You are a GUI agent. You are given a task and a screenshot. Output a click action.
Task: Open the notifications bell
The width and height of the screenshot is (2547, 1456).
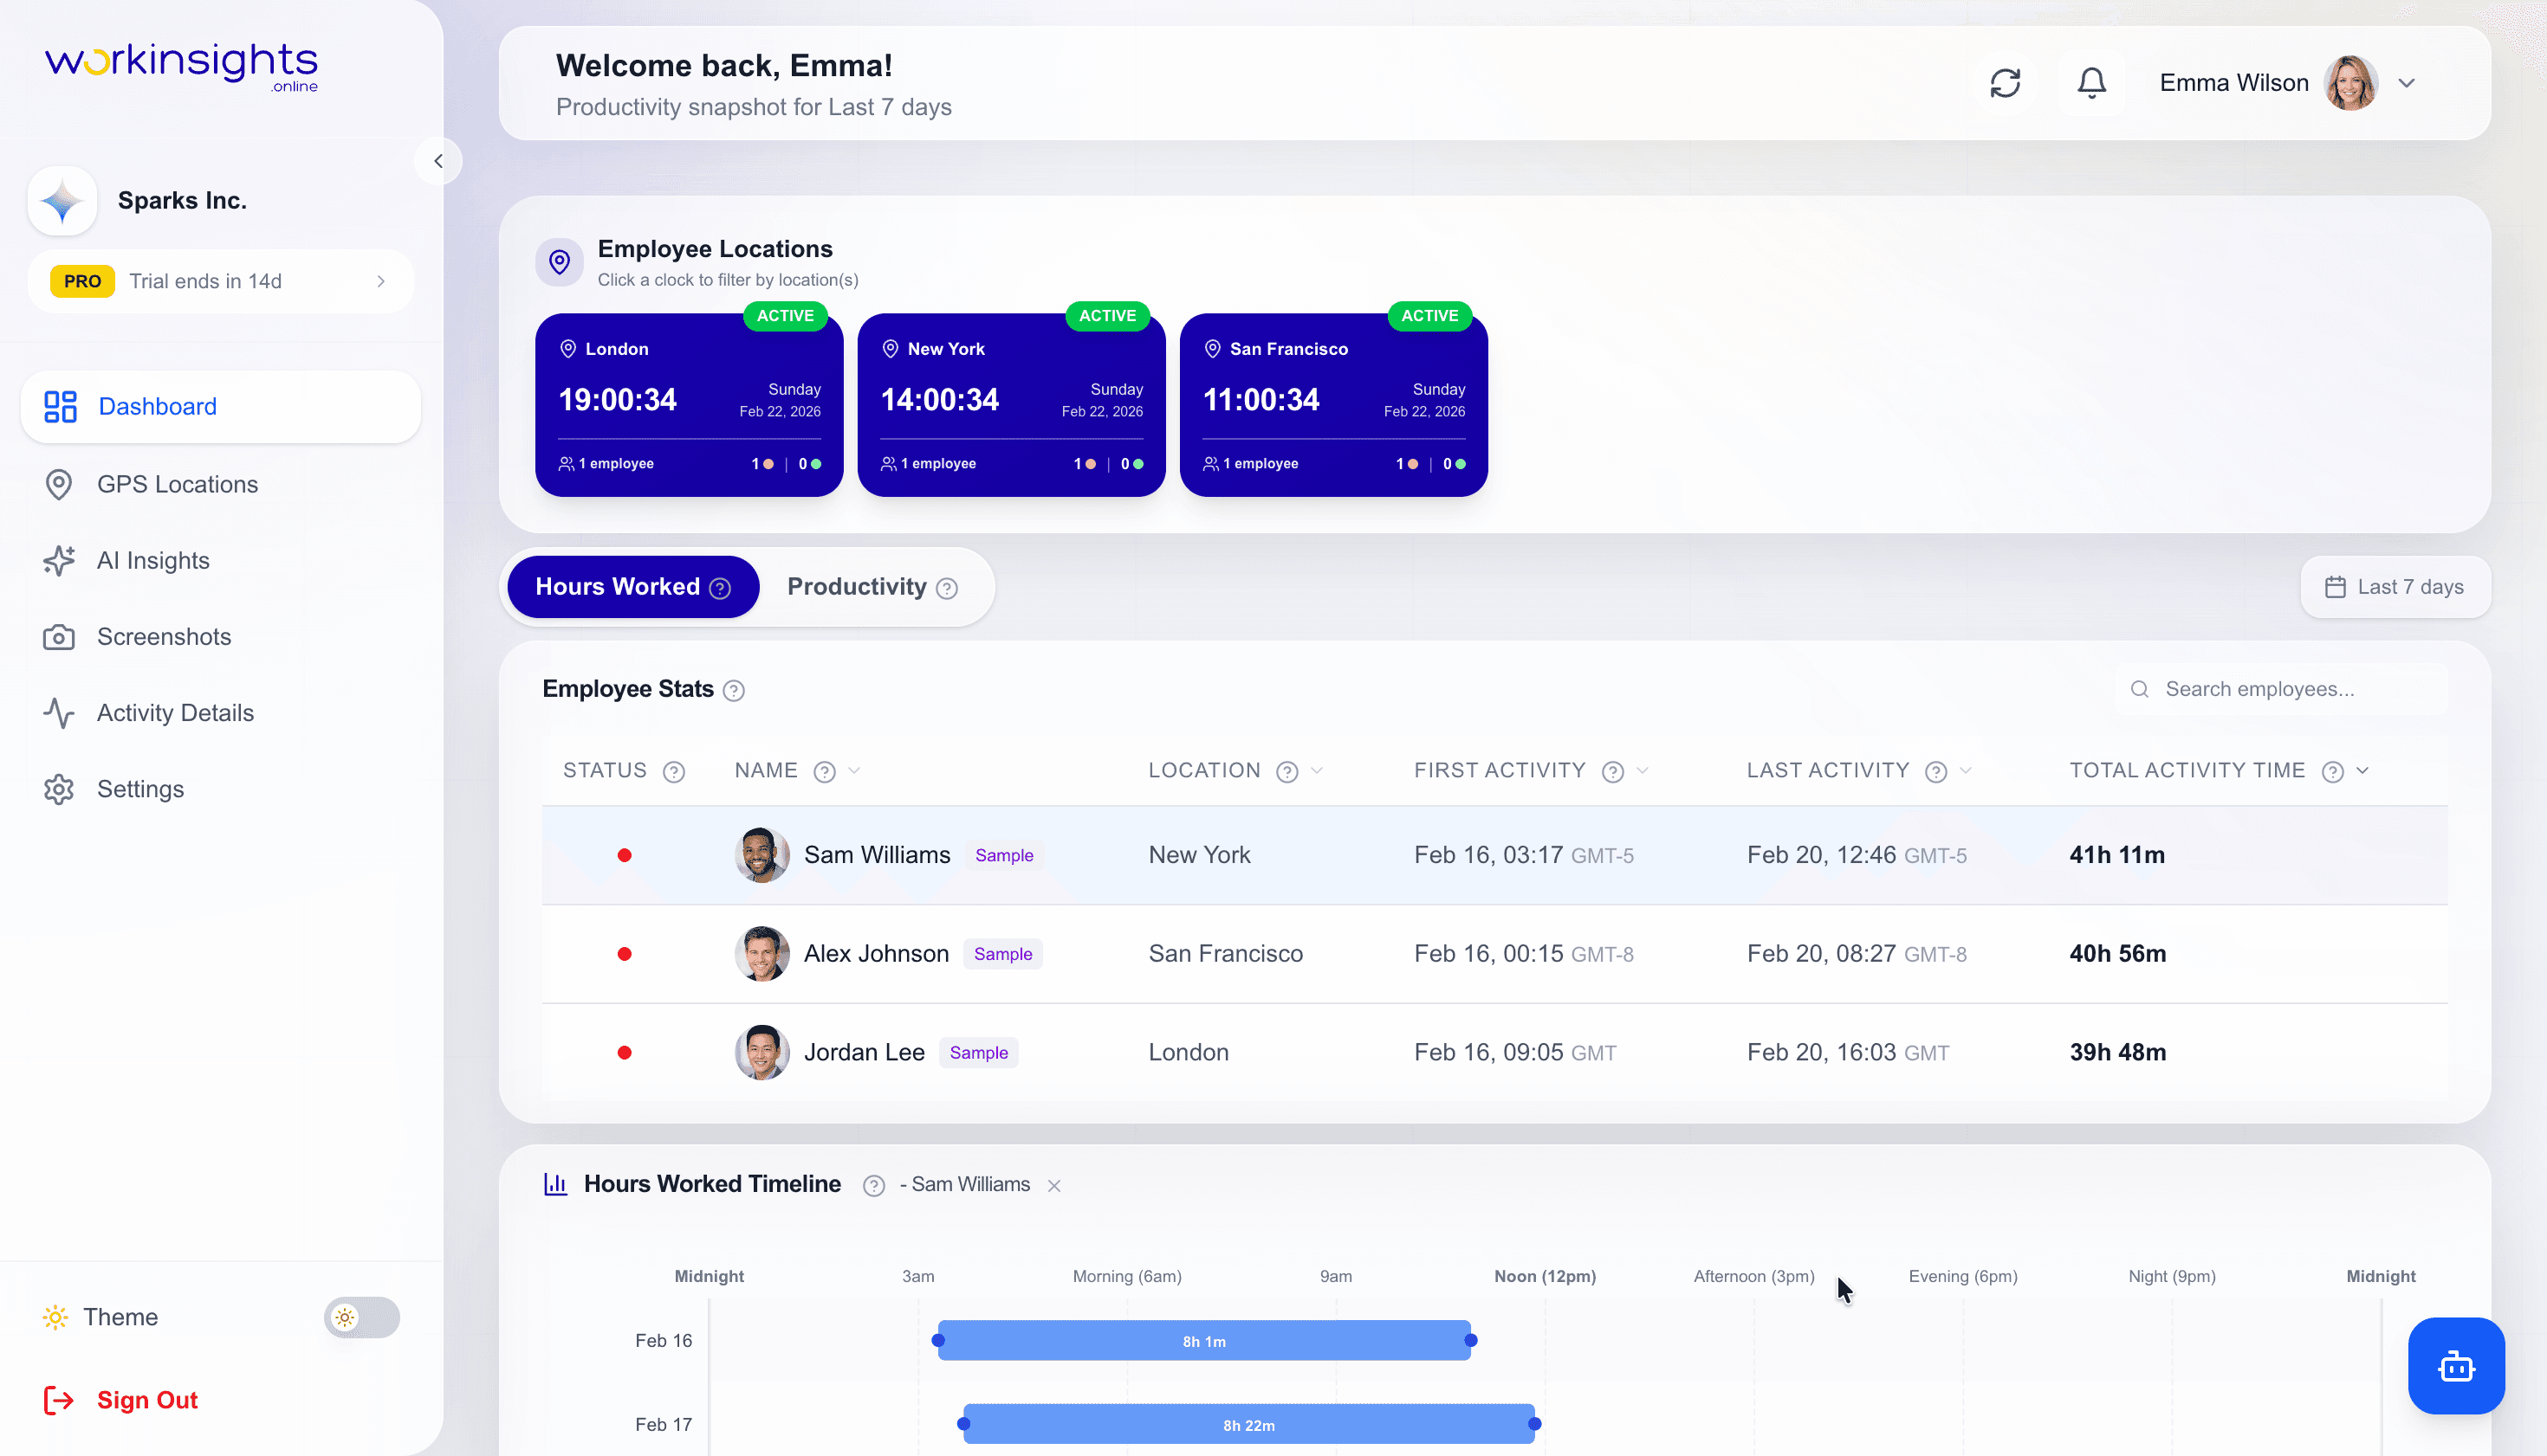tap(2090, 83)
